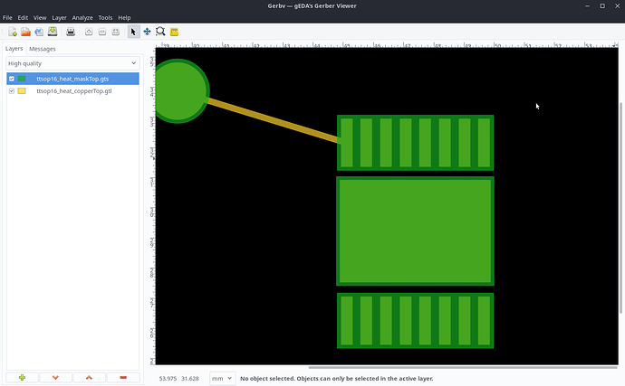Click the New project icon
This screenshot has width=625, height=386.
pos(13,32)
